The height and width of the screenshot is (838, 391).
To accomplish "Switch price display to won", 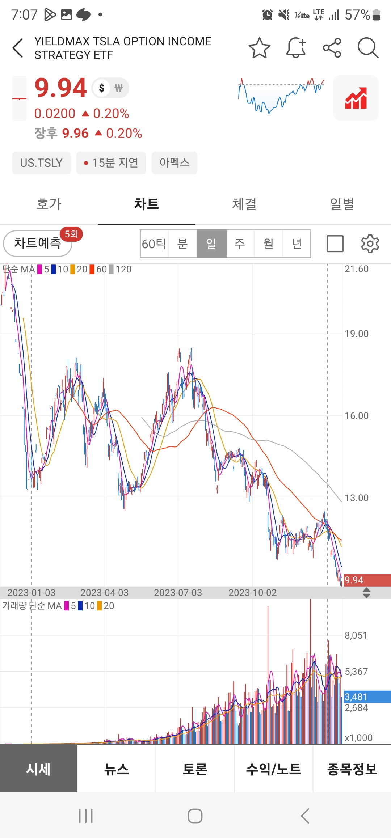I will 119,88.
